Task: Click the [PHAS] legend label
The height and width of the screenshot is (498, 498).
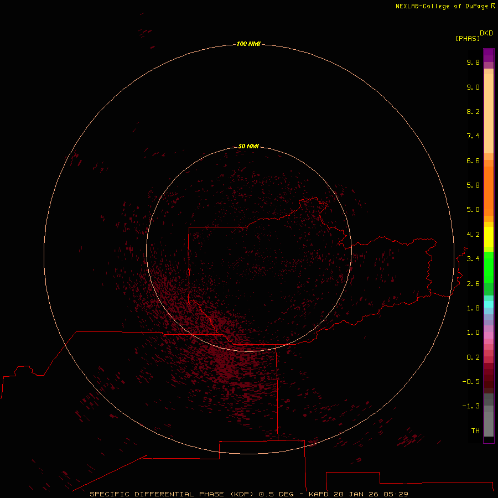Action: point(468,38)
